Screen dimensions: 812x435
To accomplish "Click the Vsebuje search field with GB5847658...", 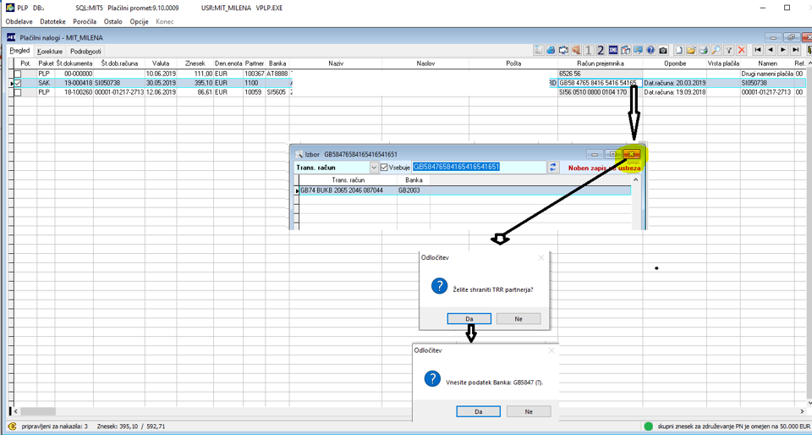I will [479, 168].
